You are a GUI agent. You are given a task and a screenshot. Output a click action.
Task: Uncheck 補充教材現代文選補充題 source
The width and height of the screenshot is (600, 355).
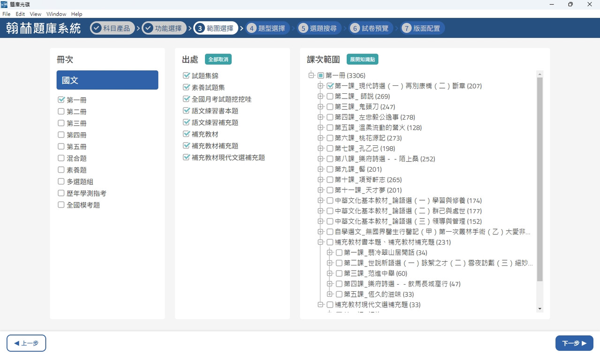coord(186,158)
